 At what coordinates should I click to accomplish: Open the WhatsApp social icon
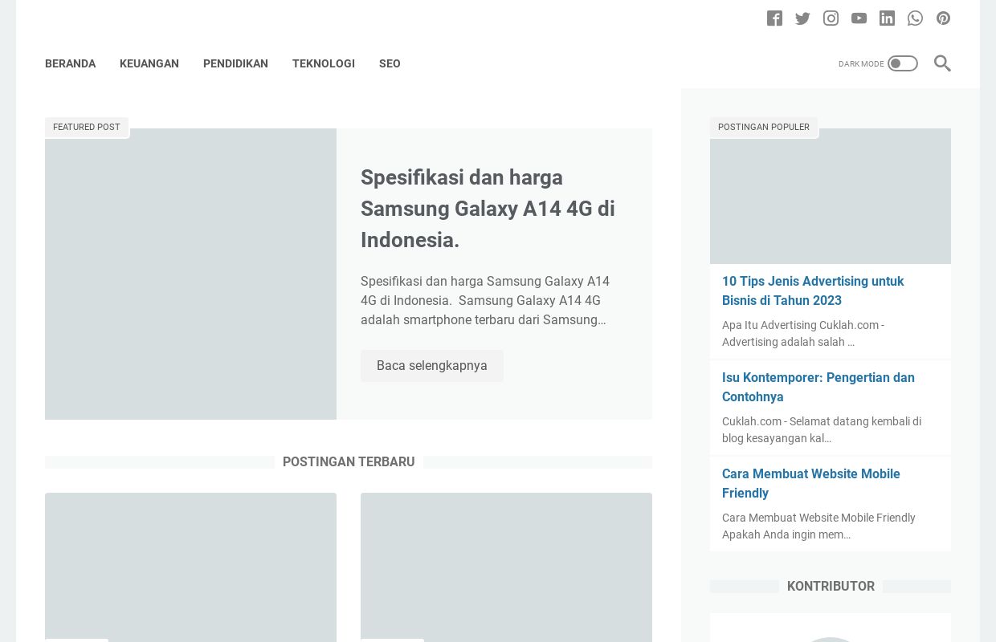915,18
